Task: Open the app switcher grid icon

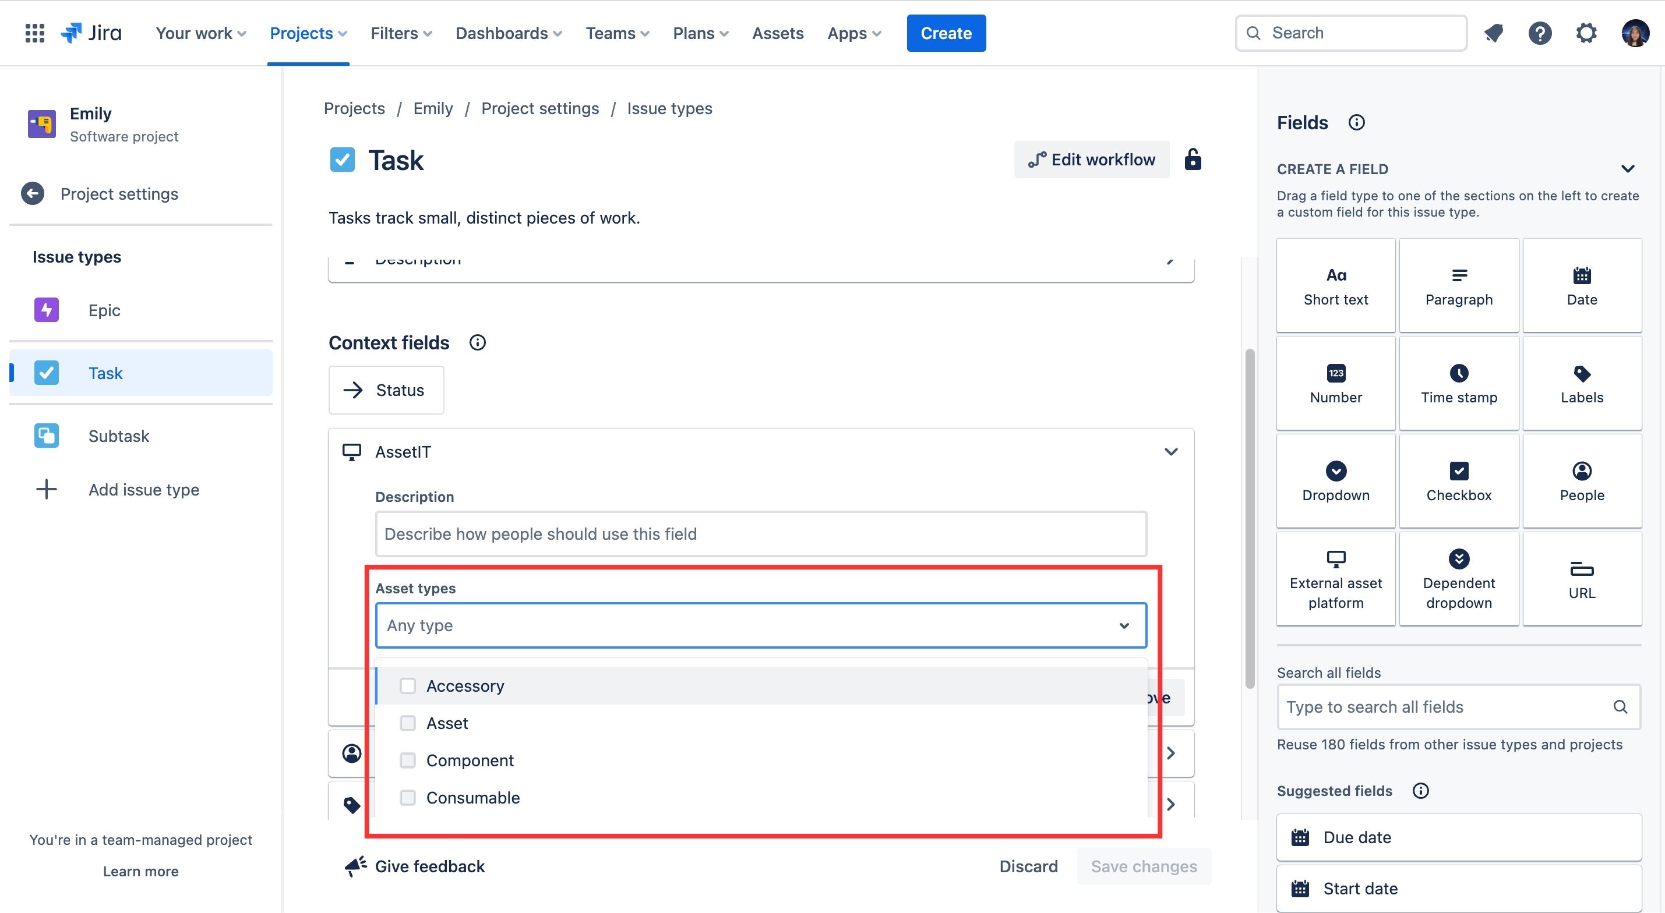Action: [x=34, y=33]
